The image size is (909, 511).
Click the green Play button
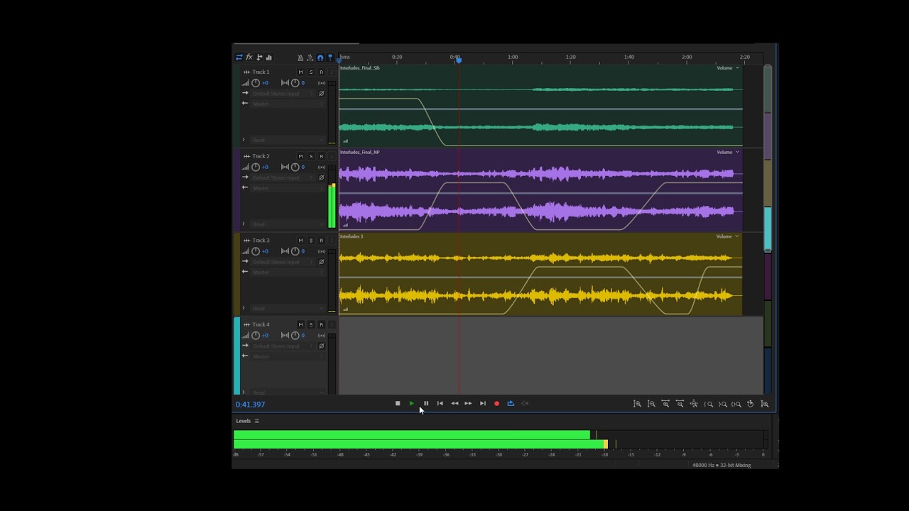coord(412,403)
